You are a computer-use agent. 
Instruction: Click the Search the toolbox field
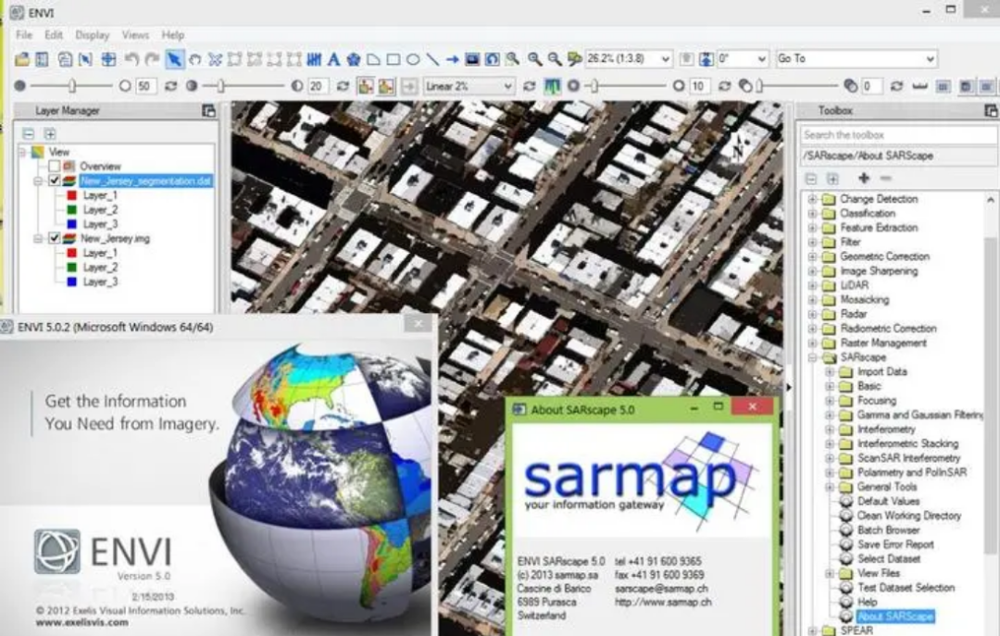898,134
